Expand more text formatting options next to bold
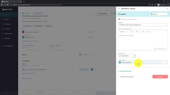Viewport: 170px width, 95px height. (134, 32)
